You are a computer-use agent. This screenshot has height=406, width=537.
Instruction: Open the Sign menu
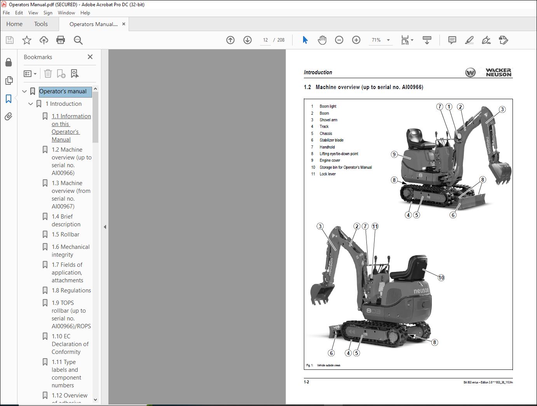tap(48, 13)
